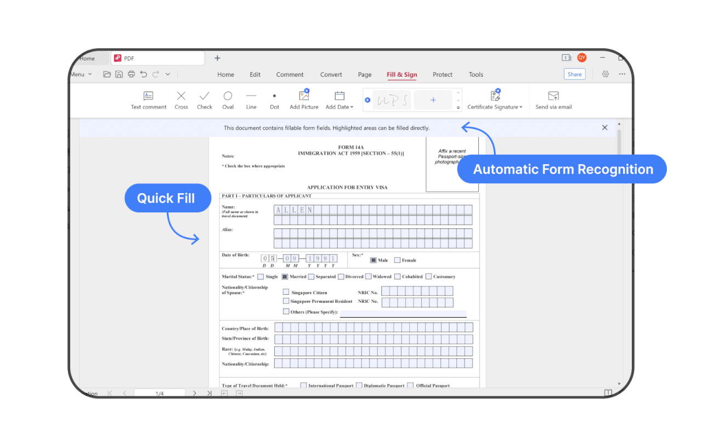Select the Female sex option
The image size is (702, 439).
click(397, 260)
